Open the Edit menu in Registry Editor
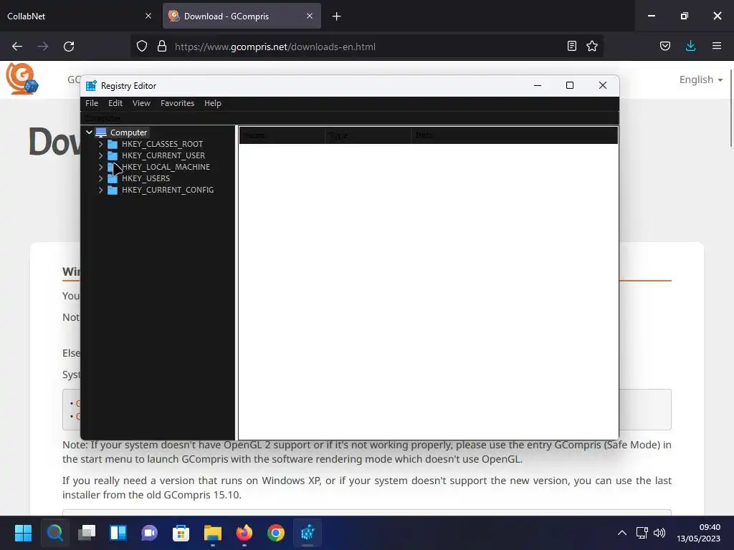The width and height of the screenshot is (734, 550). 115,103
